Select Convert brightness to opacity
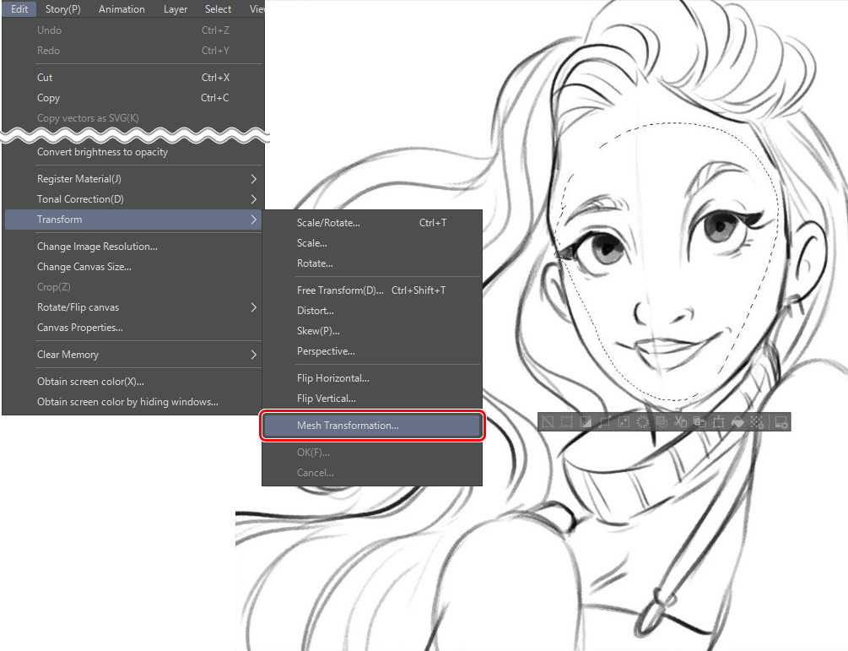This screenshot has height=651, width=848. [x=102, y=152]
